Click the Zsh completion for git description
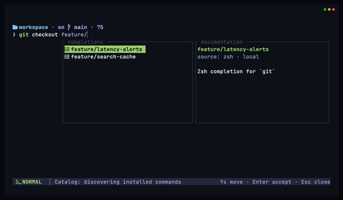Viewport: 343px width, 200px height. (236, 71)
